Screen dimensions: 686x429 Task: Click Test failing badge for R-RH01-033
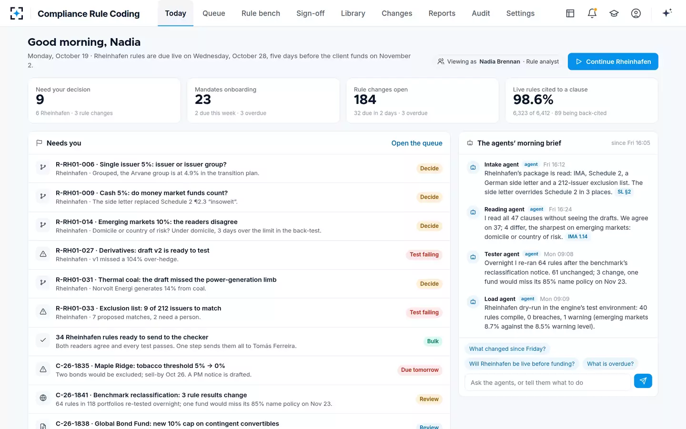424,312
